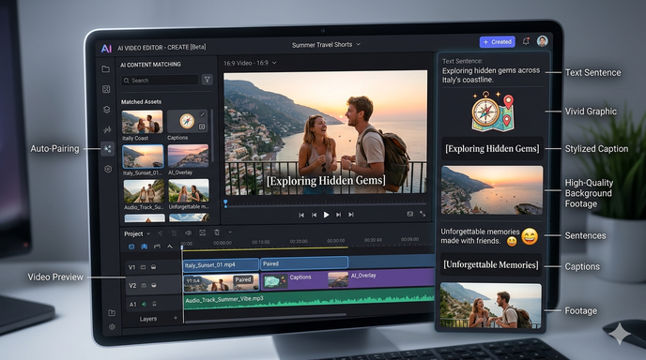The image size is (646, 360).
Task: Open the stacked layers icon in sidebar
Action: pyautogui.click(x=107, y=110)
